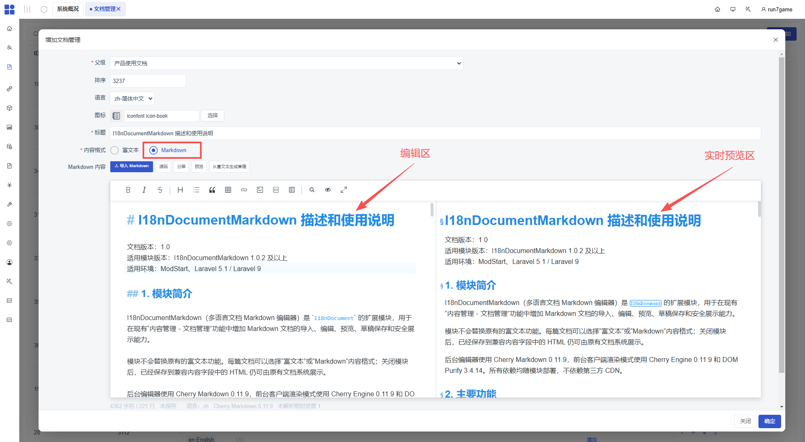Open the home icon beside the monitor icon

pyautogui.click(x=717, y=9)
